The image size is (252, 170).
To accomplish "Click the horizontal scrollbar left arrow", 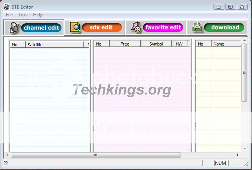I will (x=7, y=155).
